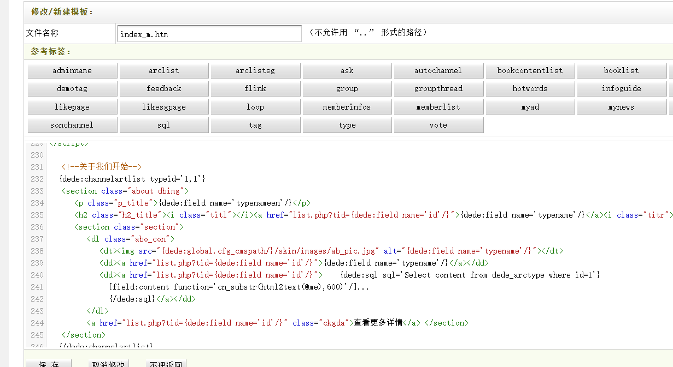The height and width of the screenshot is (367, 673).
Task: Insert the adminname reference tag
Action: [x=72, y=70]
